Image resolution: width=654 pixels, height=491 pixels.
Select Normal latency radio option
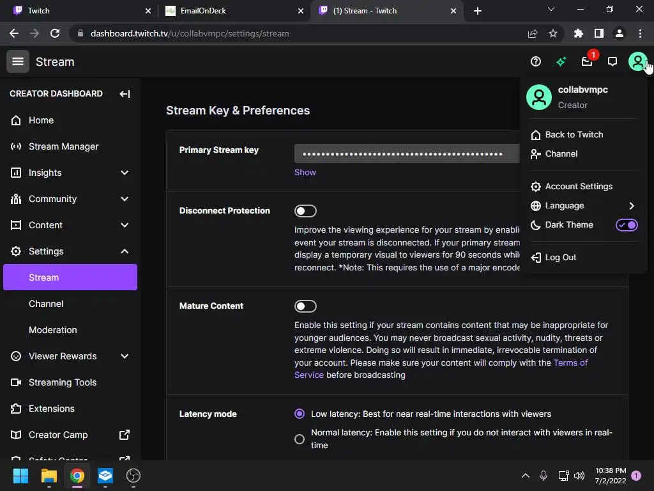coord(300,439)
